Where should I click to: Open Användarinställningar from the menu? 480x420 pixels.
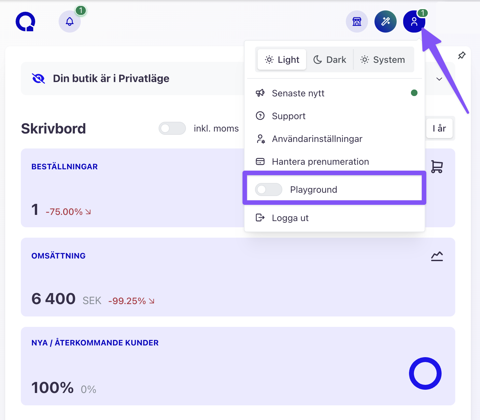point(317,139)
